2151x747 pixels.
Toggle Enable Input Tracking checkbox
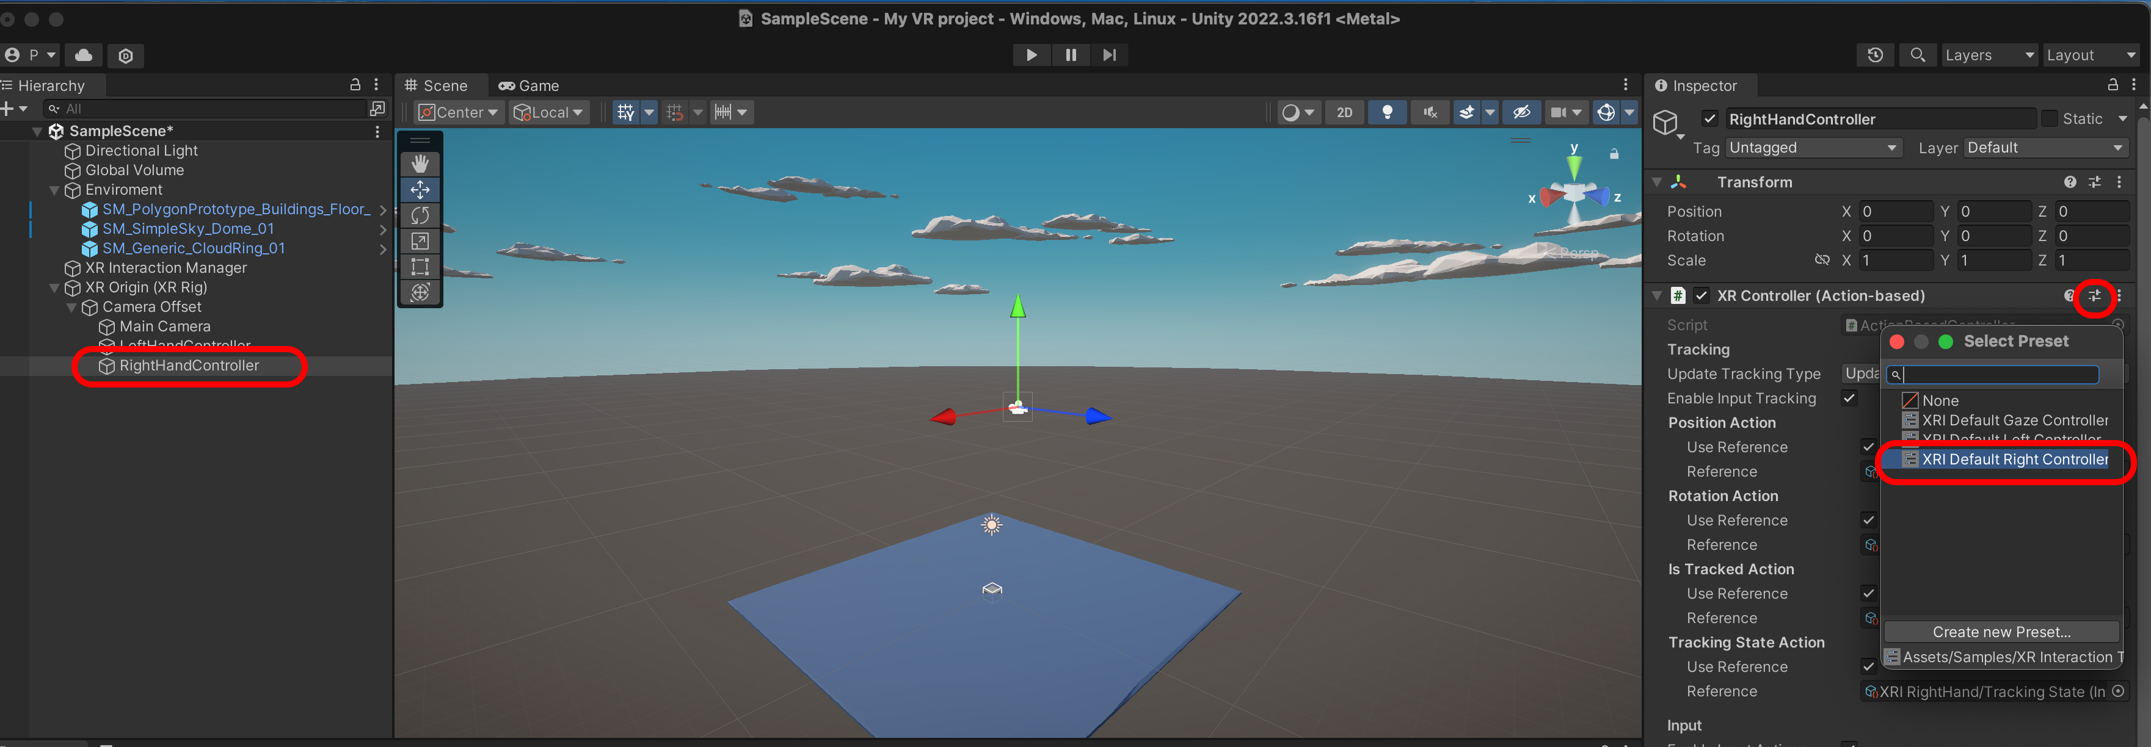click(x=1849, y=398)
